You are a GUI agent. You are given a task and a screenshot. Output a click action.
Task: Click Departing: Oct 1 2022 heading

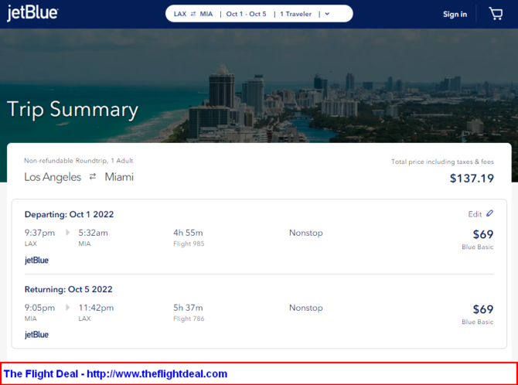[x=69, y=214]
